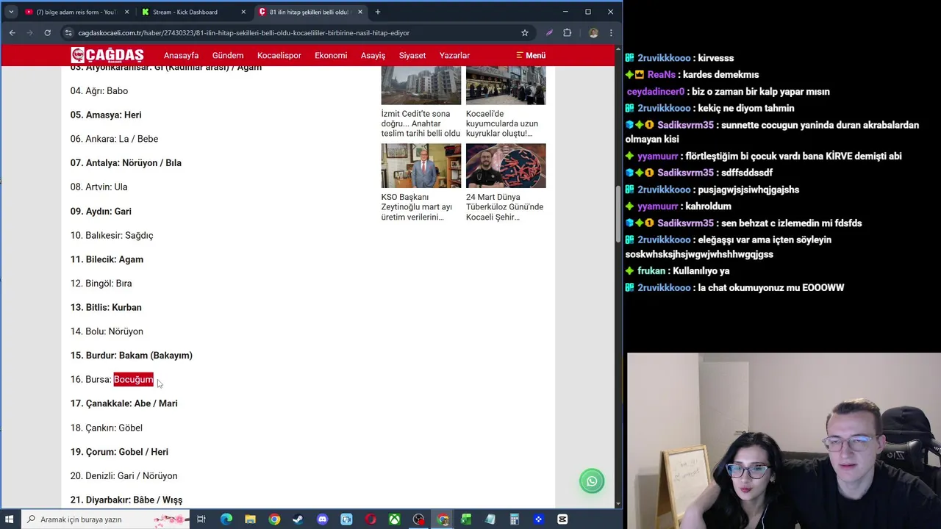Open Discord from the taskbar
This screenshot has height=529, width=941.
pyautogui.click(x=322, y=519)
